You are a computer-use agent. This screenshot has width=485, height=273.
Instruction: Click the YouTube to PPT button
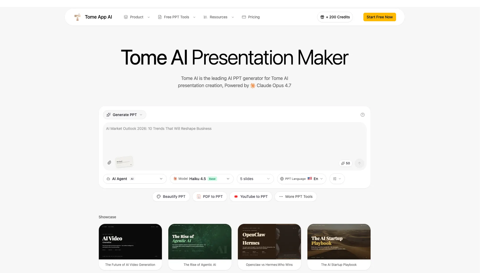pyautogui.click(x=251, y=197)
